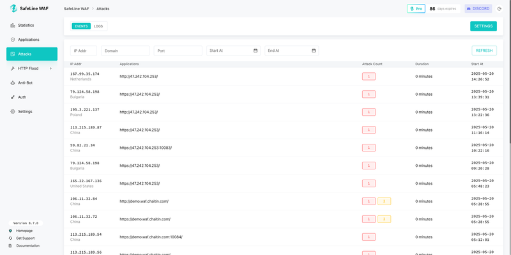511x255 pixels.
Task: Expand the HTTP Flood submenu chevron
Action: pos(51,68)
